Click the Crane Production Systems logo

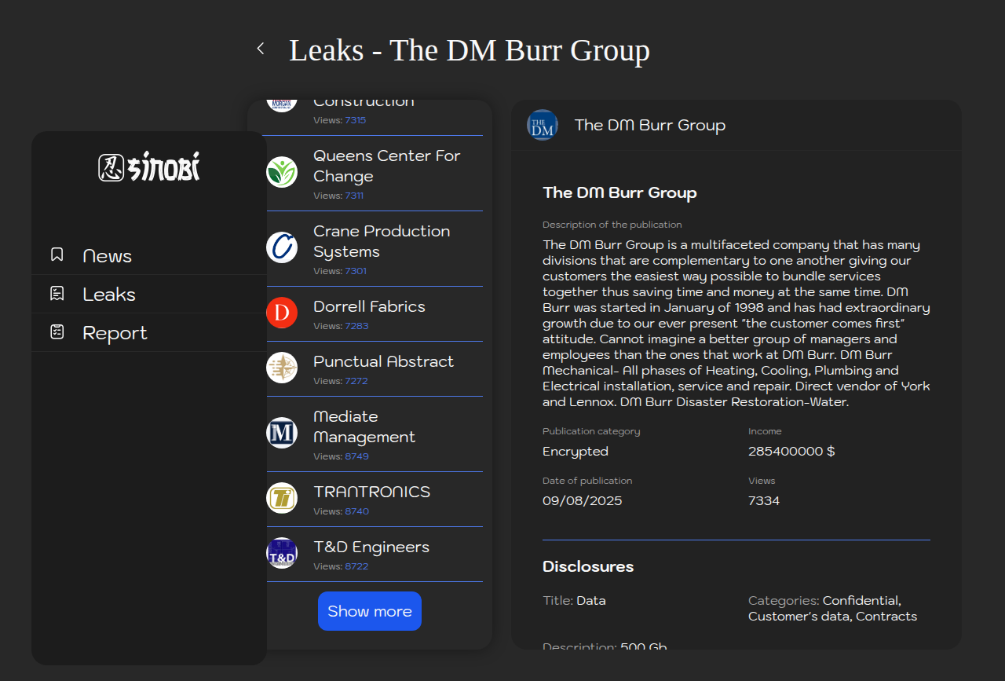[282, 247]
